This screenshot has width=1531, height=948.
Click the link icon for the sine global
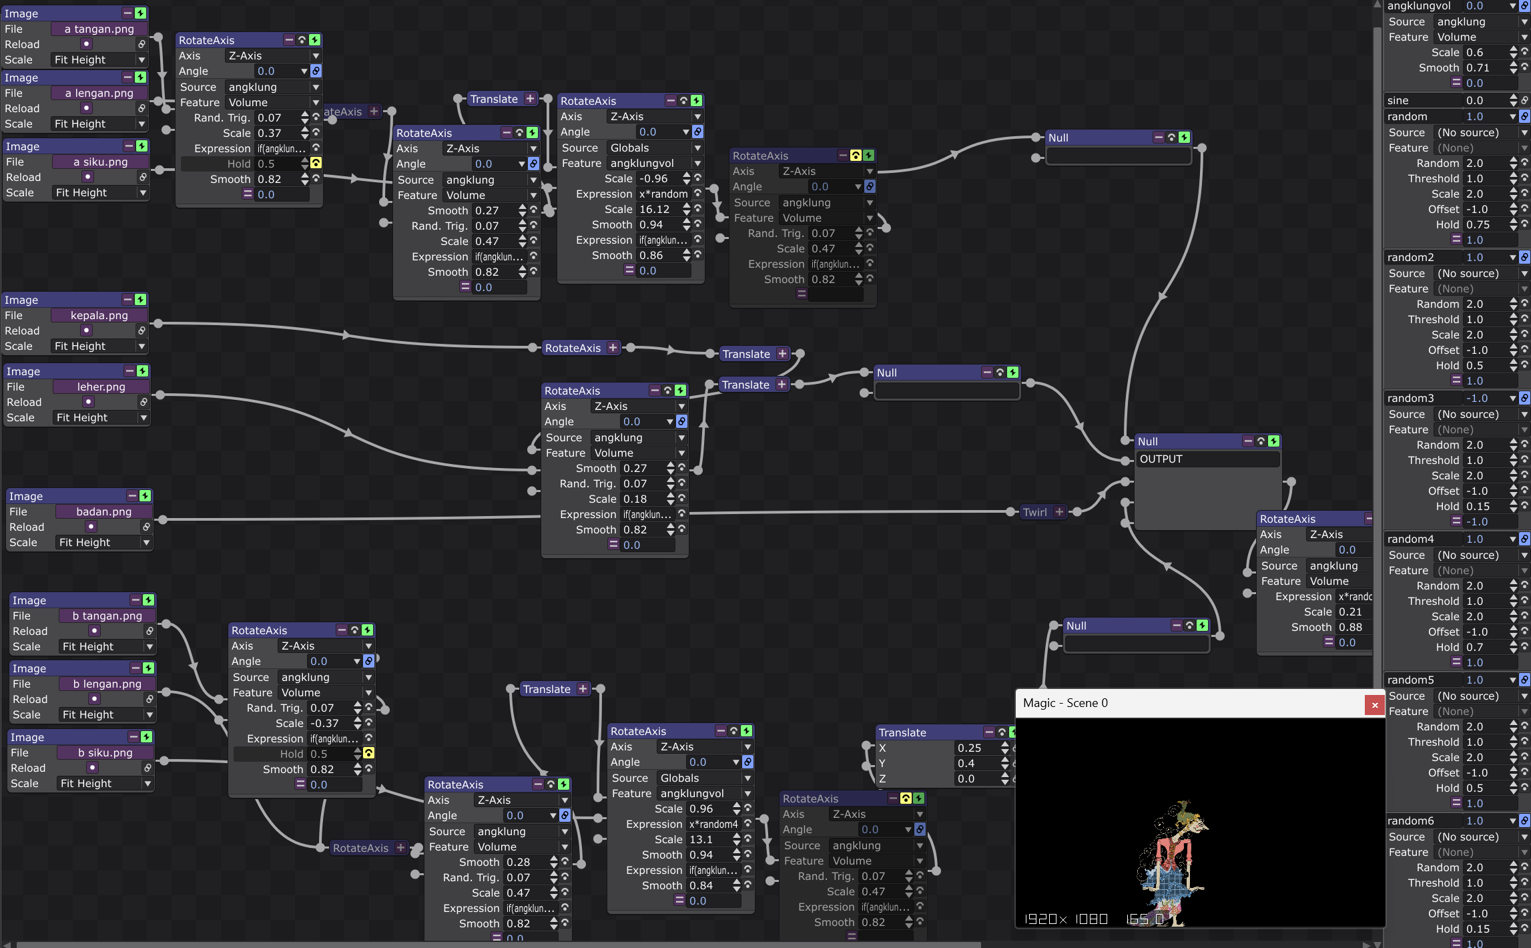click(1524, 101)
